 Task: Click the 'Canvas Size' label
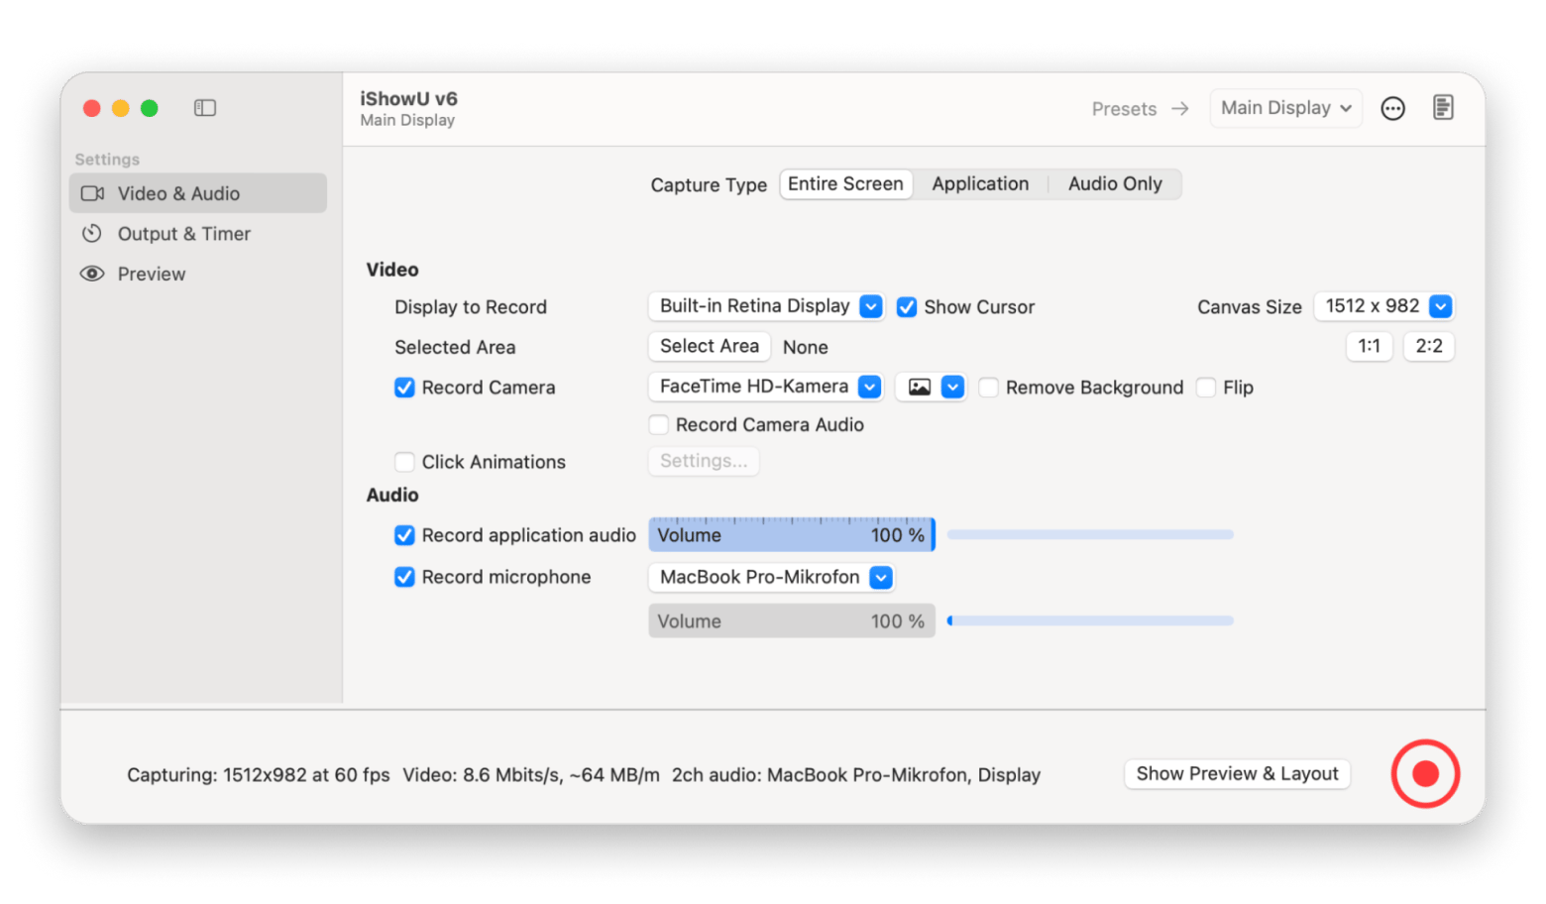[x=1249, y=307]
